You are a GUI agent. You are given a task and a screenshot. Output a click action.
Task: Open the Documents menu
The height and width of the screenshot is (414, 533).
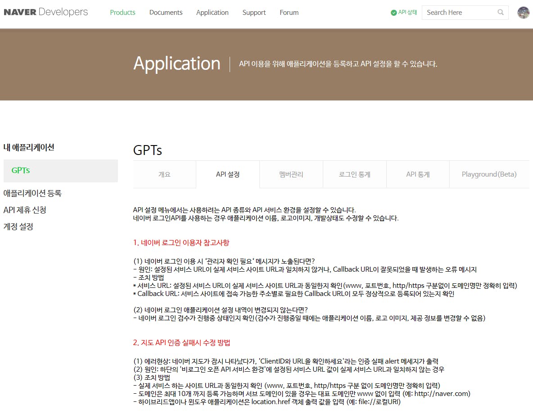click(x=166, y=13)
